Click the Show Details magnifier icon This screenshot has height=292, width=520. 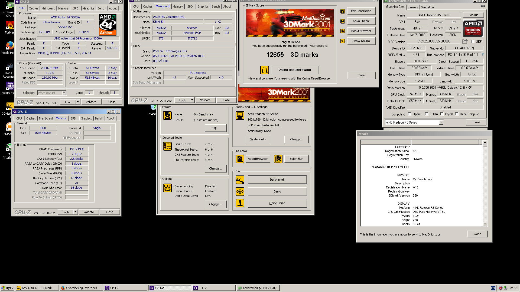[x=343, y=41]
